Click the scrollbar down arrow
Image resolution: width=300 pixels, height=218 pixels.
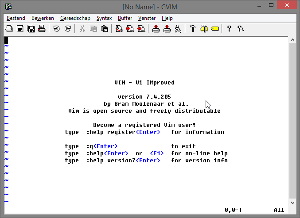(x=292, y=203)
